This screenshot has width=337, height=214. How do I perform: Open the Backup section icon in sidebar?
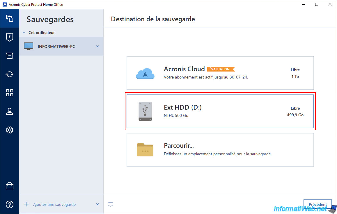point(9,18)
